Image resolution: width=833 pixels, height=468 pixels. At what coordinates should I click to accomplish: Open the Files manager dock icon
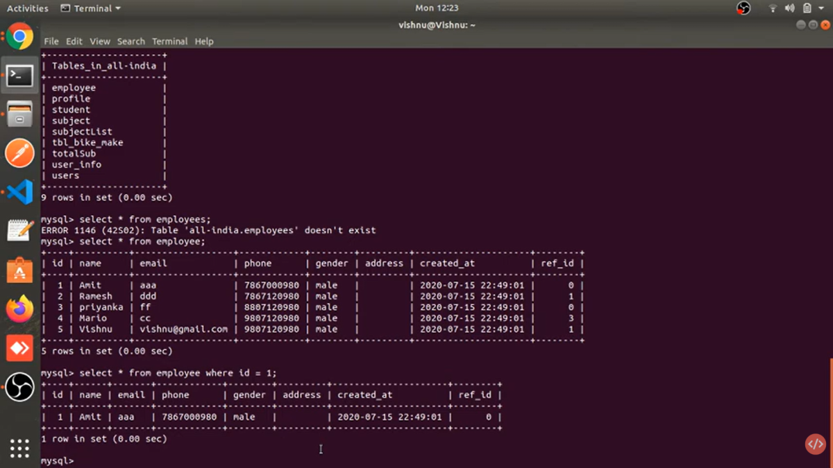(x=19, y=114)
